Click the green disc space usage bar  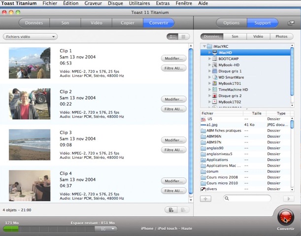(x=11, y=229)
